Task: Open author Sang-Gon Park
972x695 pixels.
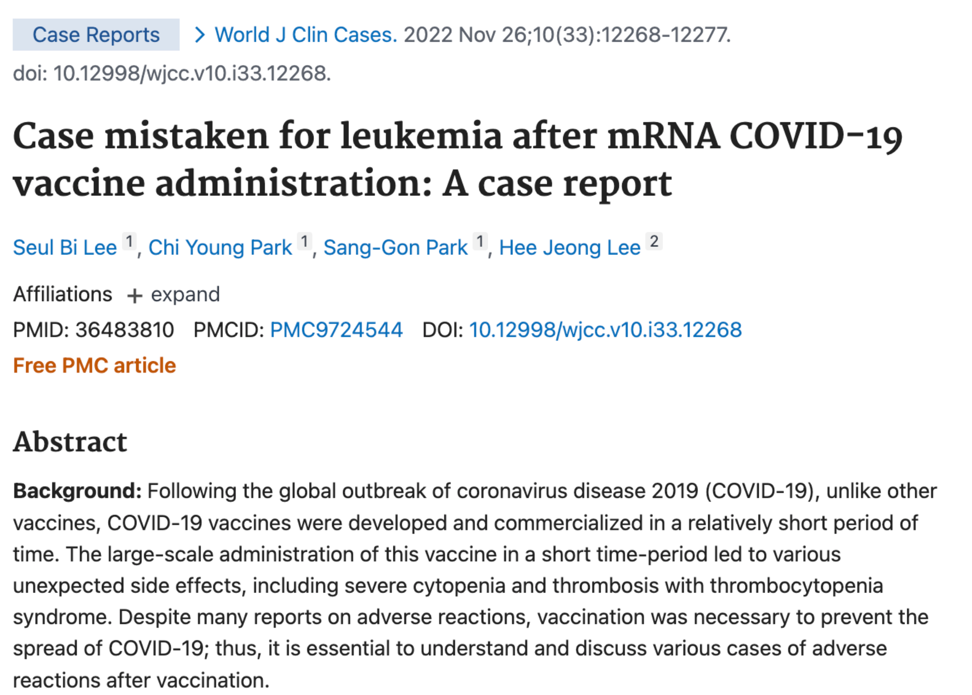Action: [x=396, y=248]
